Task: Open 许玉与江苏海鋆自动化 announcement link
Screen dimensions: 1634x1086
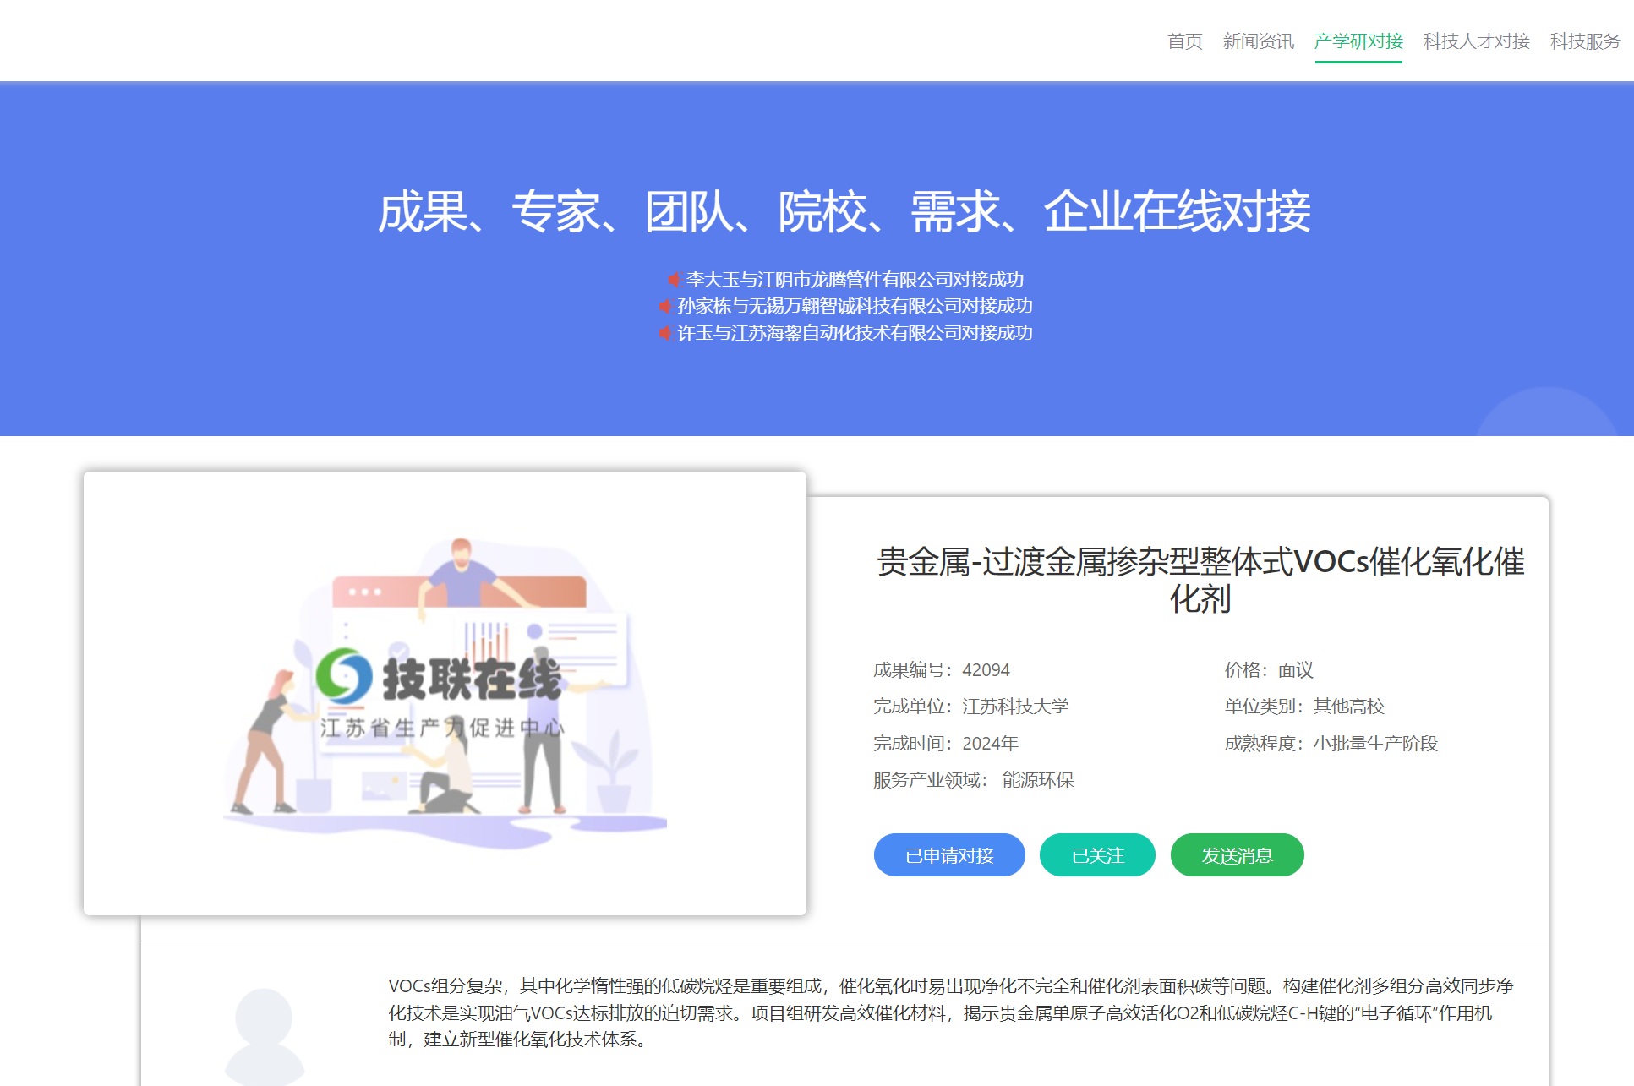Action: pyautogui.click(x=855, y=333)
